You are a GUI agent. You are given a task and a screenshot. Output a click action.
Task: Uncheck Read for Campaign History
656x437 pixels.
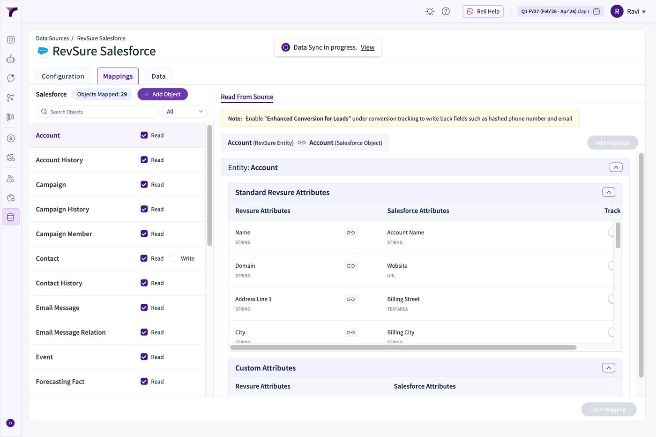pyautogui.click(x=144, y=209)
